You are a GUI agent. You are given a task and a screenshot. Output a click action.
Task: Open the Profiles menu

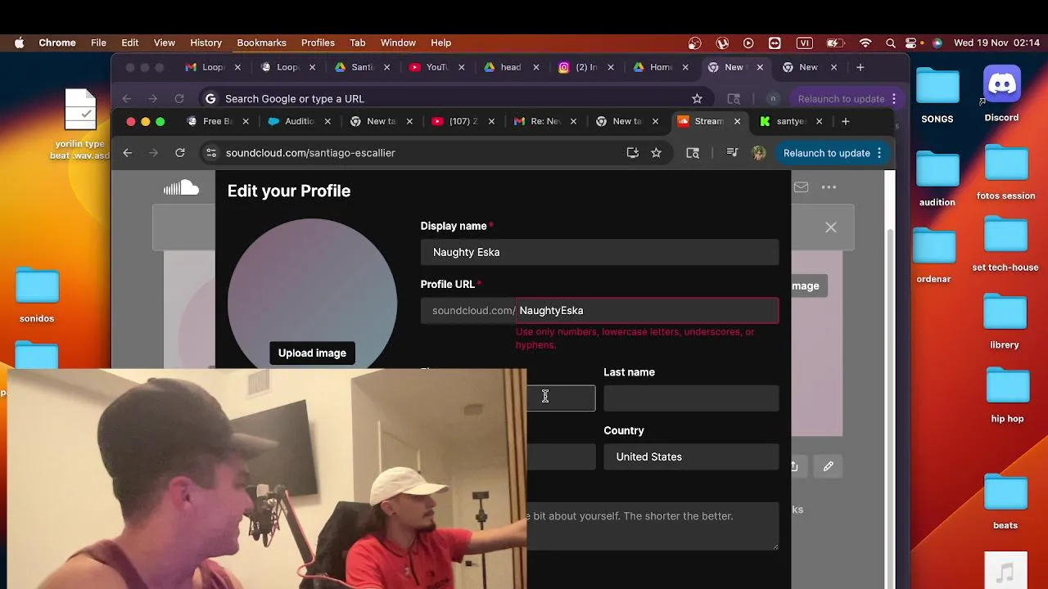click(318, 43)
